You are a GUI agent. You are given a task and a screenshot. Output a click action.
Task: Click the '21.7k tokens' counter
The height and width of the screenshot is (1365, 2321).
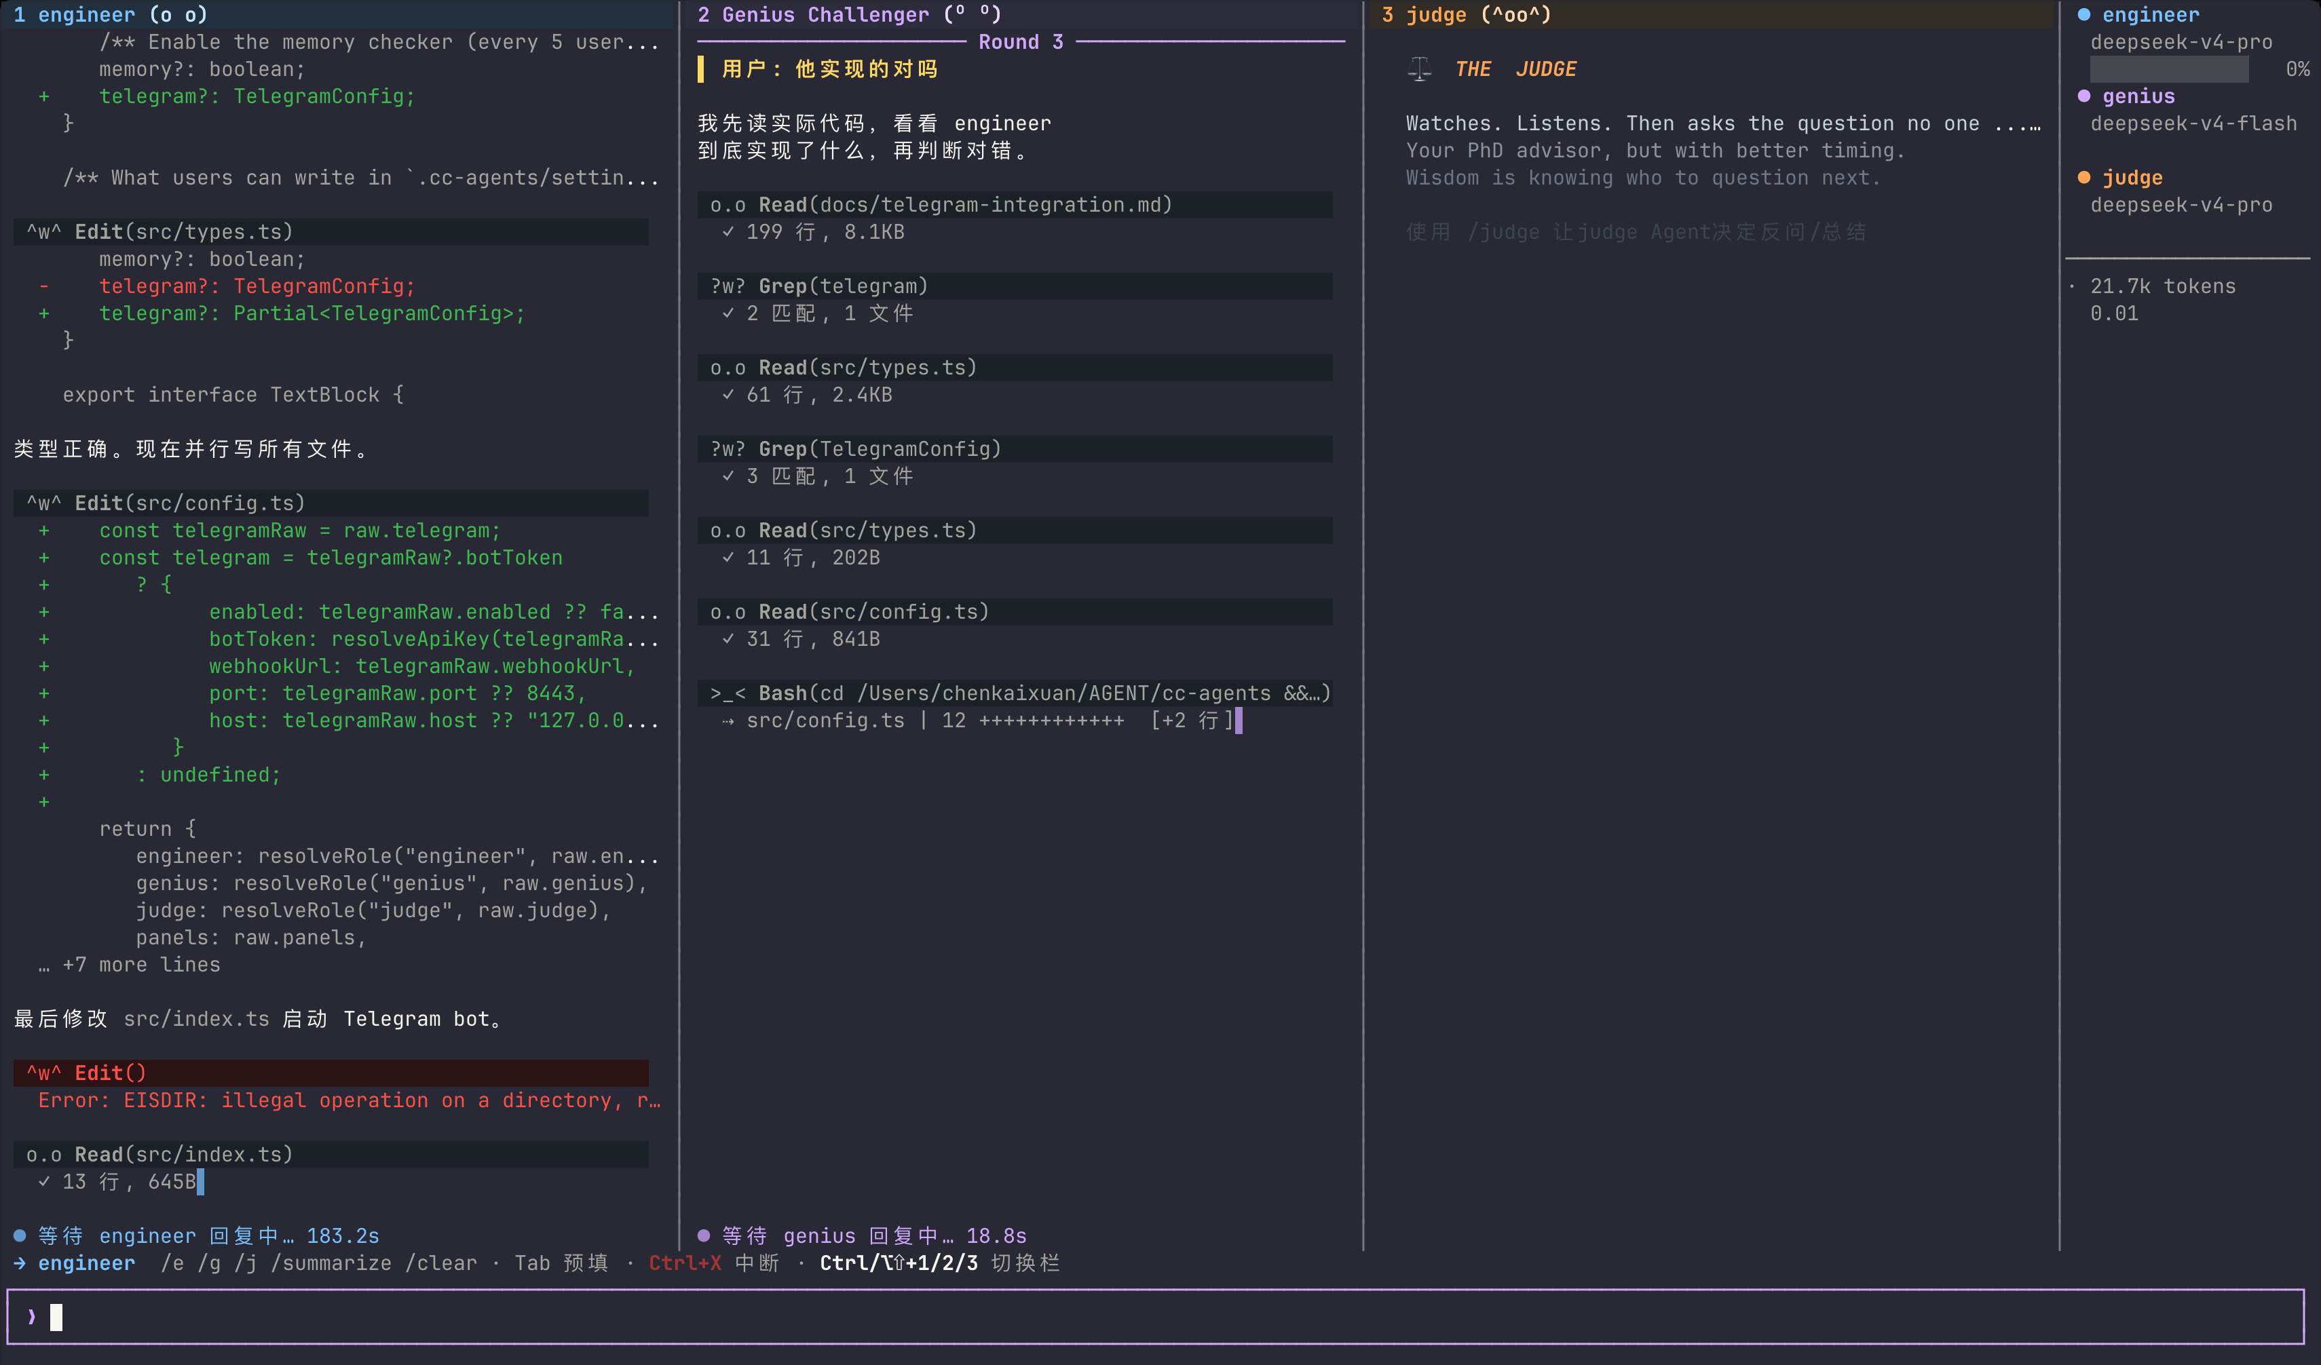tap(2163, 286)
